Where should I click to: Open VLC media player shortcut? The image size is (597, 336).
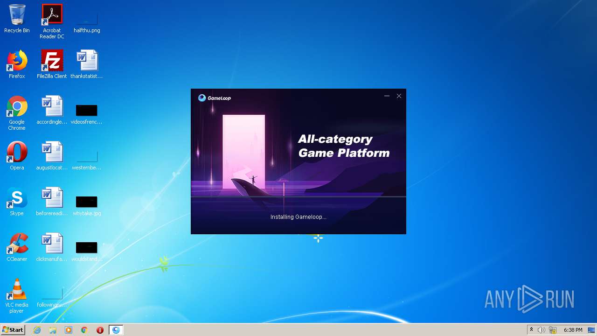17,295
